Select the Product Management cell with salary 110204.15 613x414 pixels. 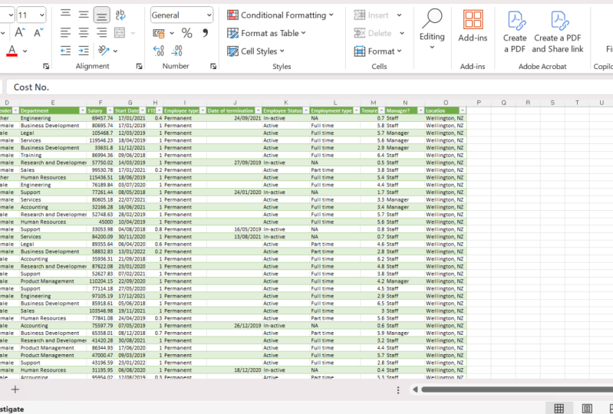point(53,281)
